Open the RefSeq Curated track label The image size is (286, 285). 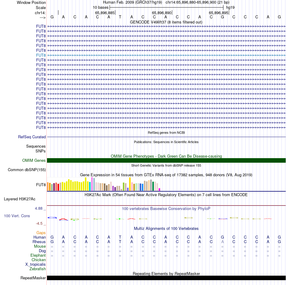(32, 137)
